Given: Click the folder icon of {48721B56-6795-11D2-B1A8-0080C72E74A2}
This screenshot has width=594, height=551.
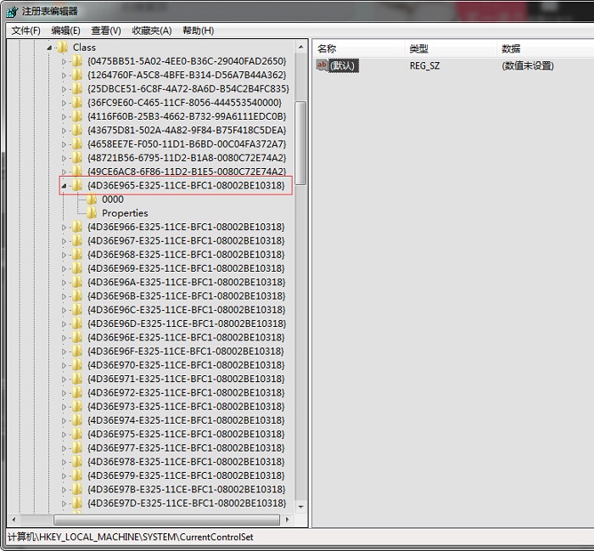Looking at the screenshot, I should [x=77, y=158].
